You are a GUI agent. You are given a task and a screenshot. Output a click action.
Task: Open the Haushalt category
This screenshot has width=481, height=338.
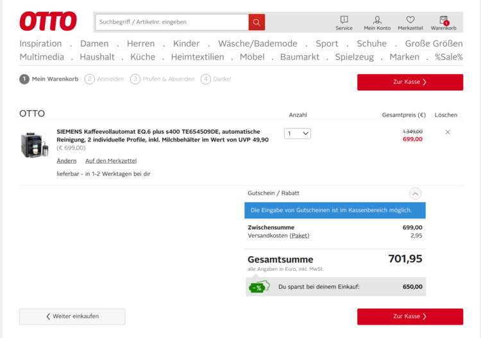click(97, 57)
